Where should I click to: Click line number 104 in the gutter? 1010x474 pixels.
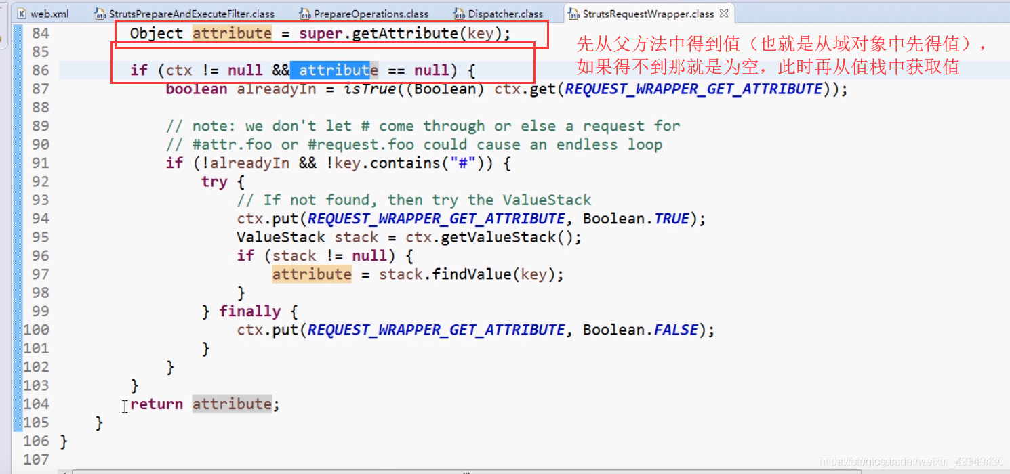[x=37, y=404]
